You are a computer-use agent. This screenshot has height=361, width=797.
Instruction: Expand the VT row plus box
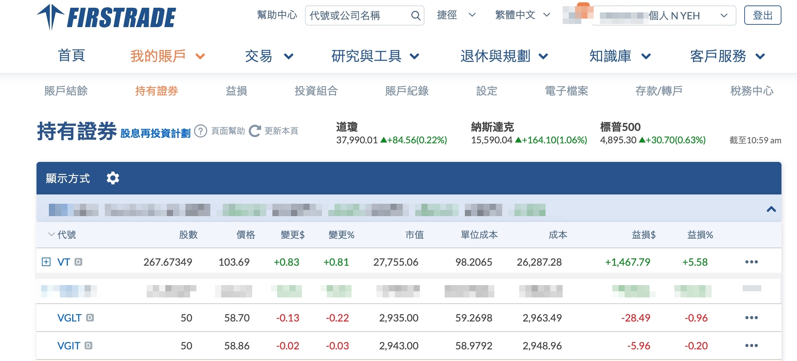46,262
